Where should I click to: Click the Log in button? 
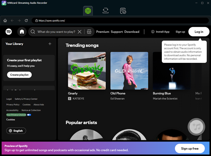point(199,32)
